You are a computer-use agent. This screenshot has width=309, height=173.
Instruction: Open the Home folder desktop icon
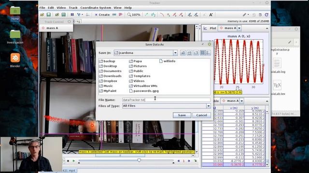[x=15, y=13]
